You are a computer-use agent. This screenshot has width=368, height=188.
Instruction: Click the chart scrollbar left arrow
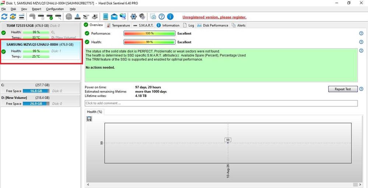pos(88,185)
